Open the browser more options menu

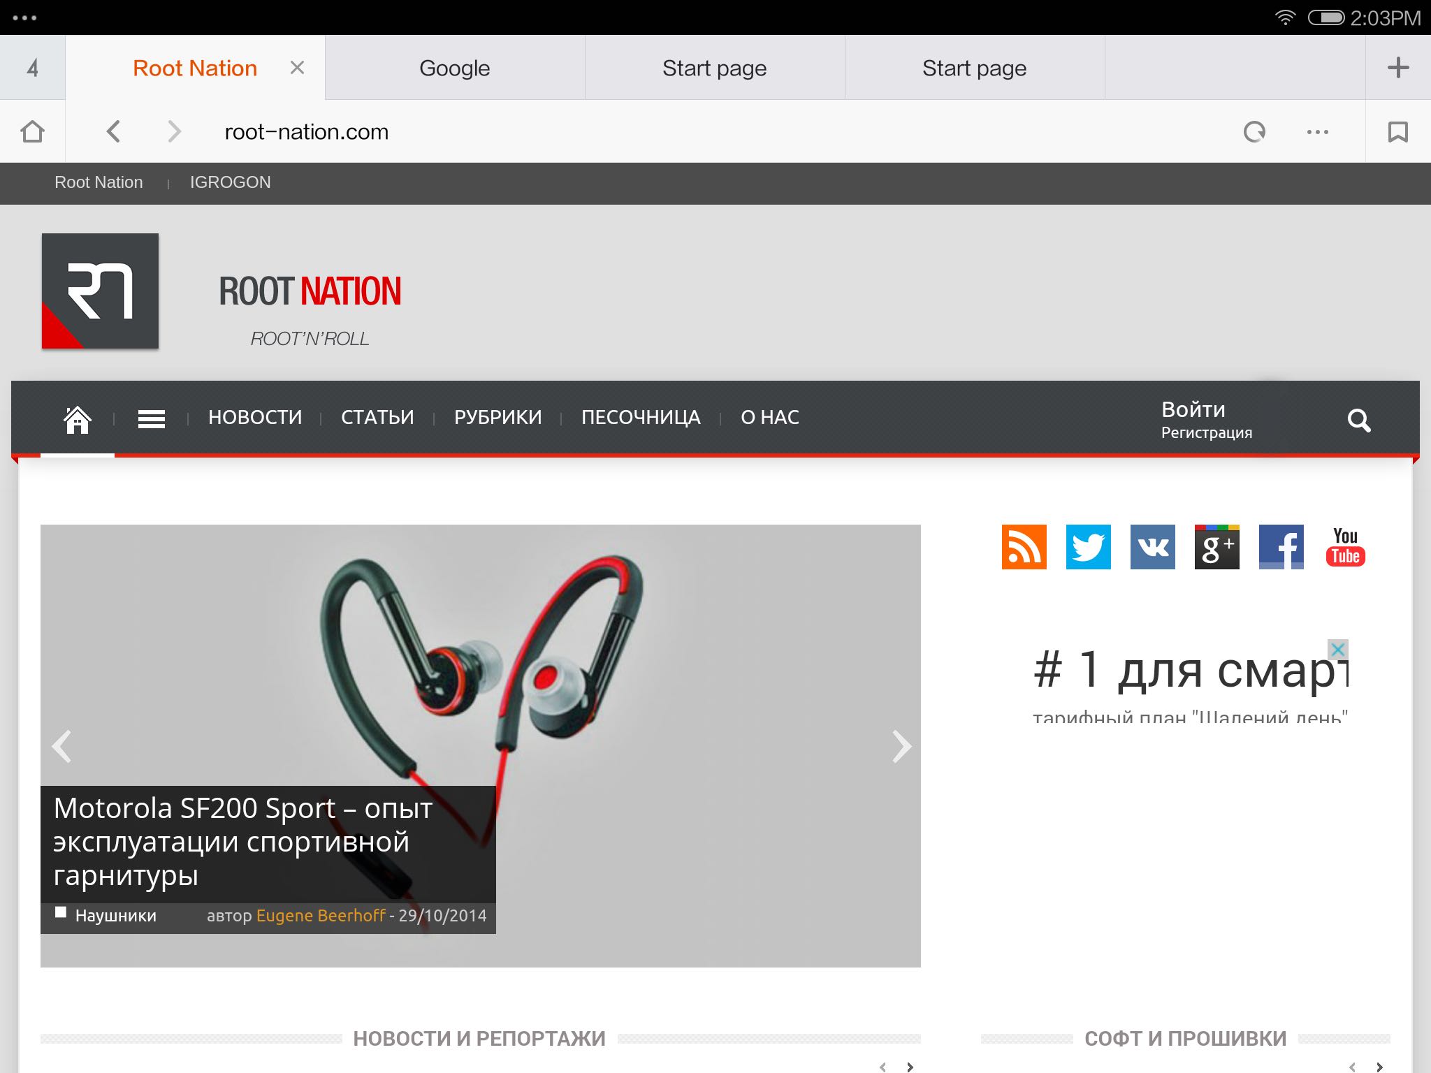pyautogui.click(x=1318, y=132)
